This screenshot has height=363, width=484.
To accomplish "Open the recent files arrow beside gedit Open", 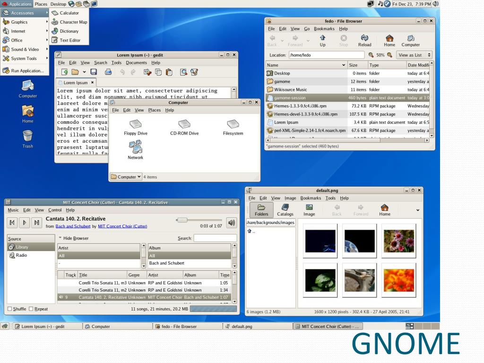I will tap(84, 72).
